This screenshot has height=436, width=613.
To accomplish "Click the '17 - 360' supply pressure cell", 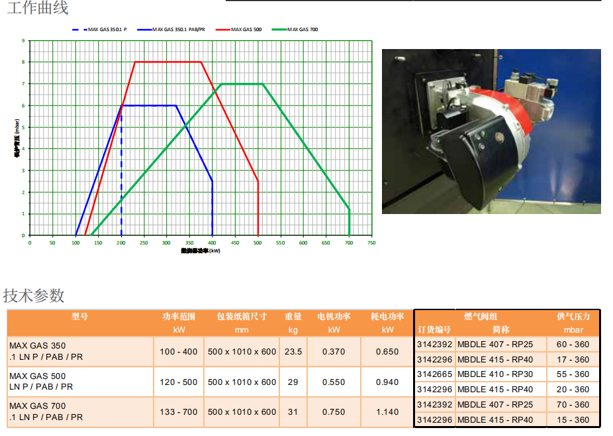I will coord(573,359).
